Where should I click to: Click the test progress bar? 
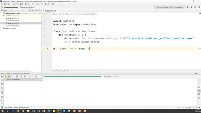click(73, 77)
